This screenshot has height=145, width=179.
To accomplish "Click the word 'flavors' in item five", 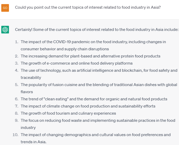I will pyautogui.click(x=27, y=92).
